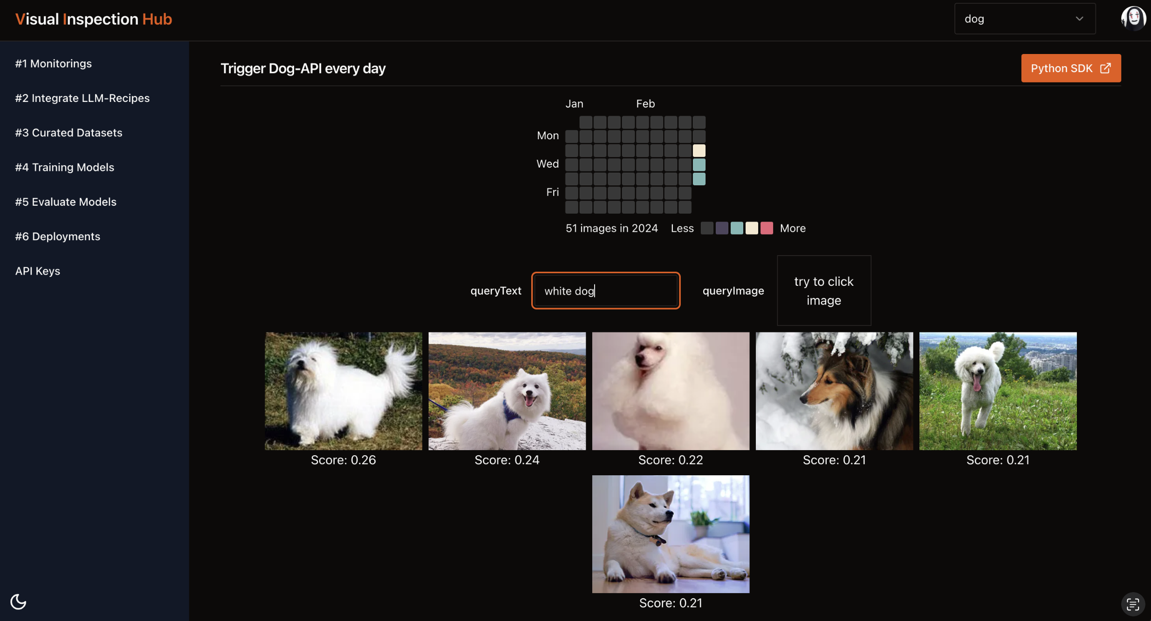1151x621 pixels.
Task: Open the white poodle image scored 0.22
Action: (x=671, y=391)
